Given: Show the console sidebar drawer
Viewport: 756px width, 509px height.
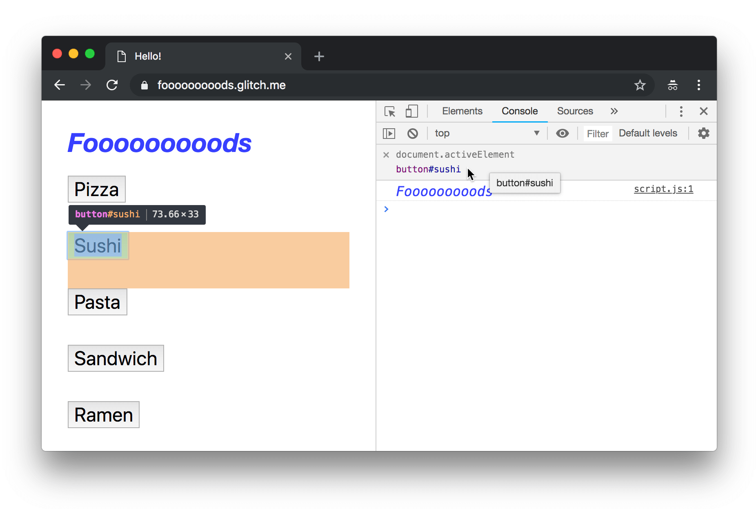Looking at the screenshot, I should [389, 133].
